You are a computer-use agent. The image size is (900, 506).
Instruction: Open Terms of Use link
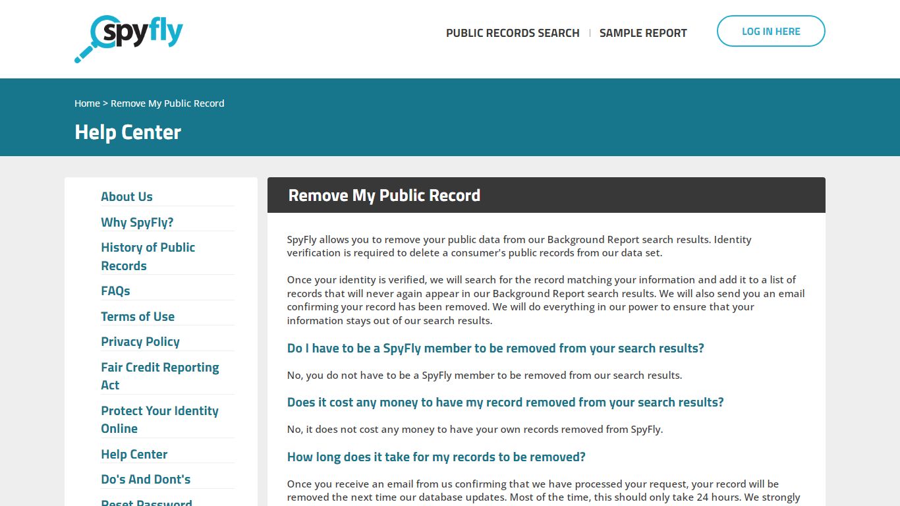[138, 316]
